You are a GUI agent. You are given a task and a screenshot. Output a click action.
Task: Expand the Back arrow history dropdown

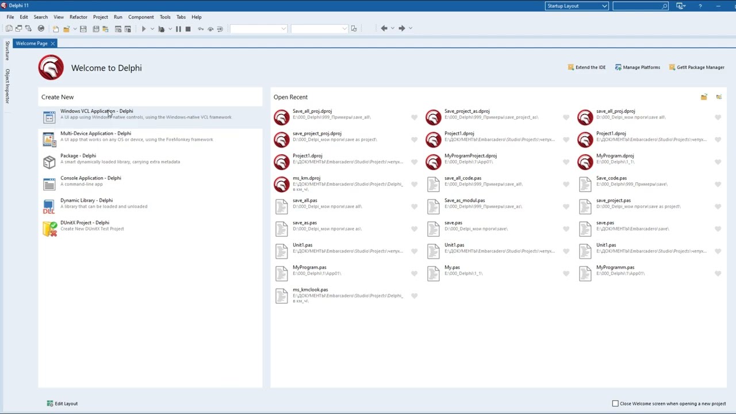pos(392,29)
